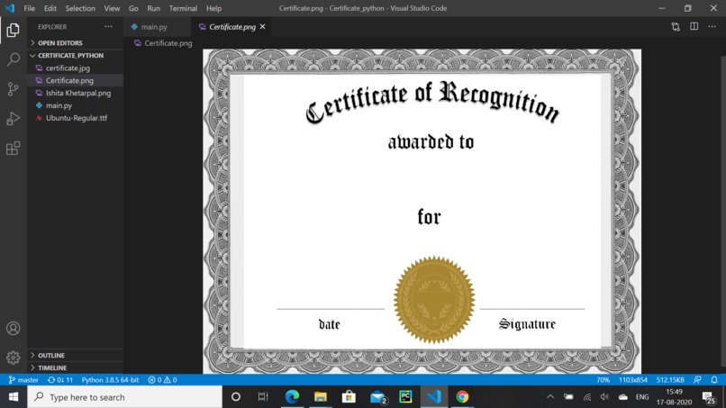Screen dimensions: 726x408
Task: Open the volume control in tray
Action: pyautogui.click(x=604, y=397)
